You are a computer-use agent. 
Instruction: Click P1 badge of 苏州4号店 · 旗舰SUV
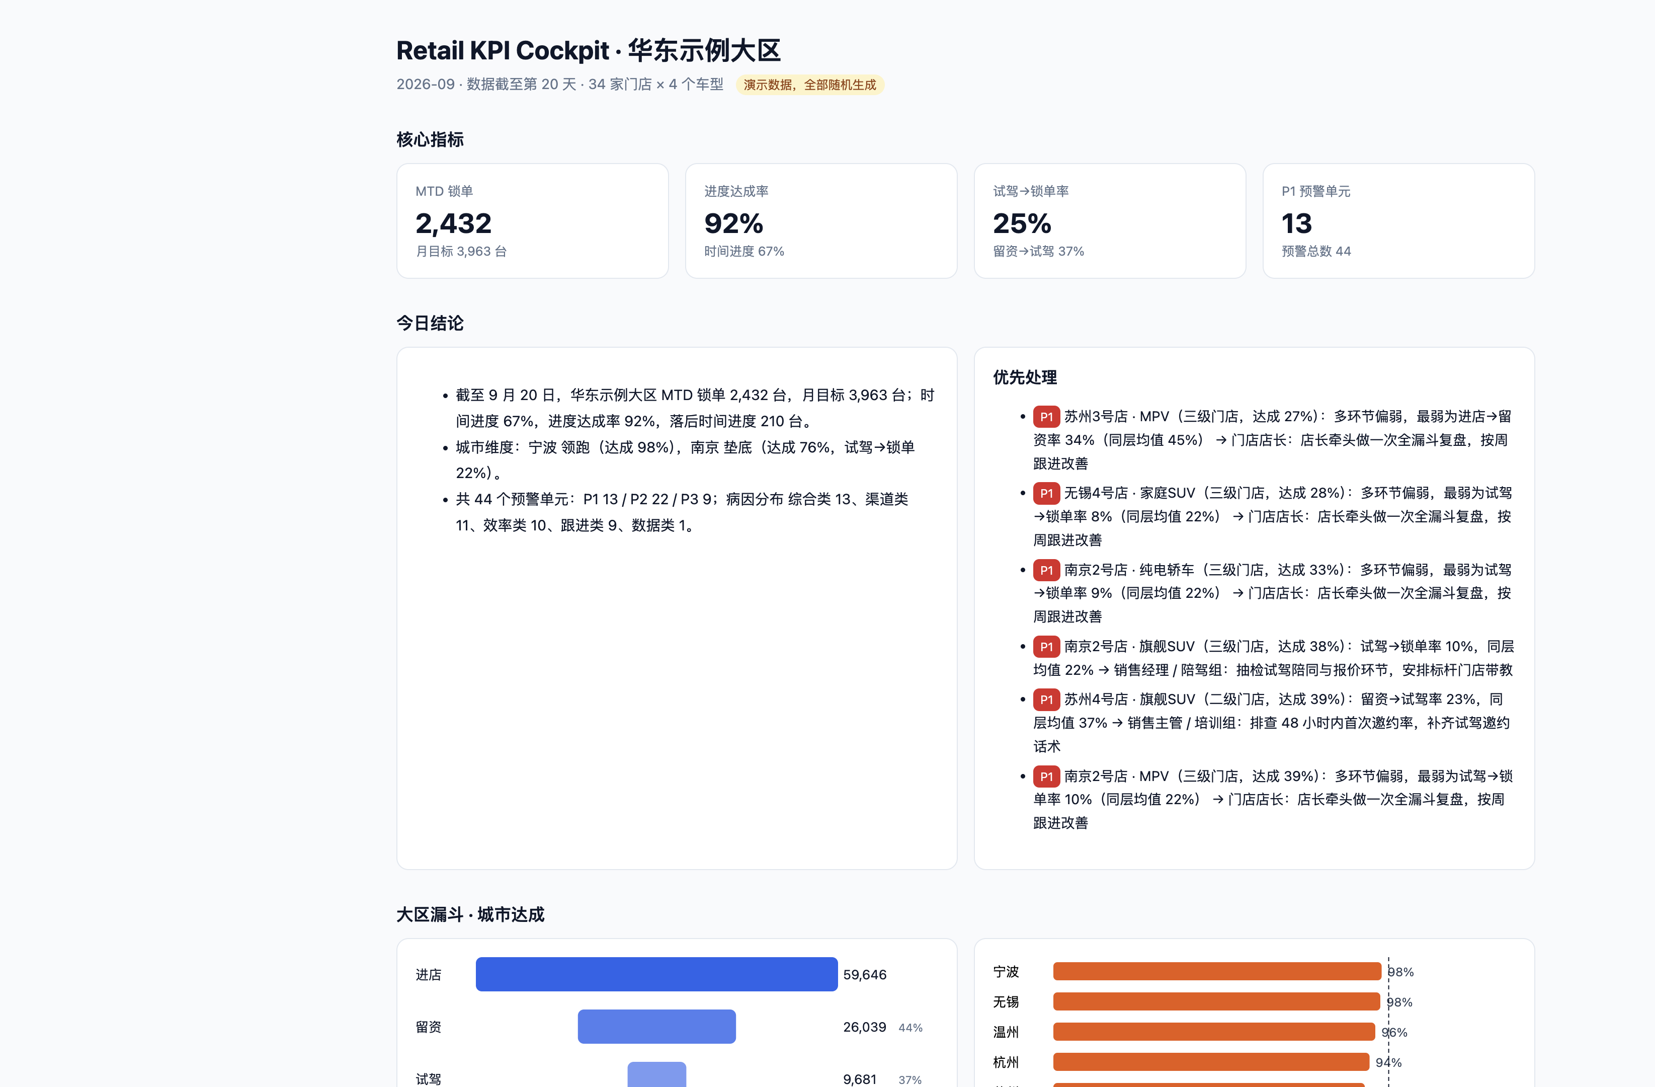(x=1046, y=700)
